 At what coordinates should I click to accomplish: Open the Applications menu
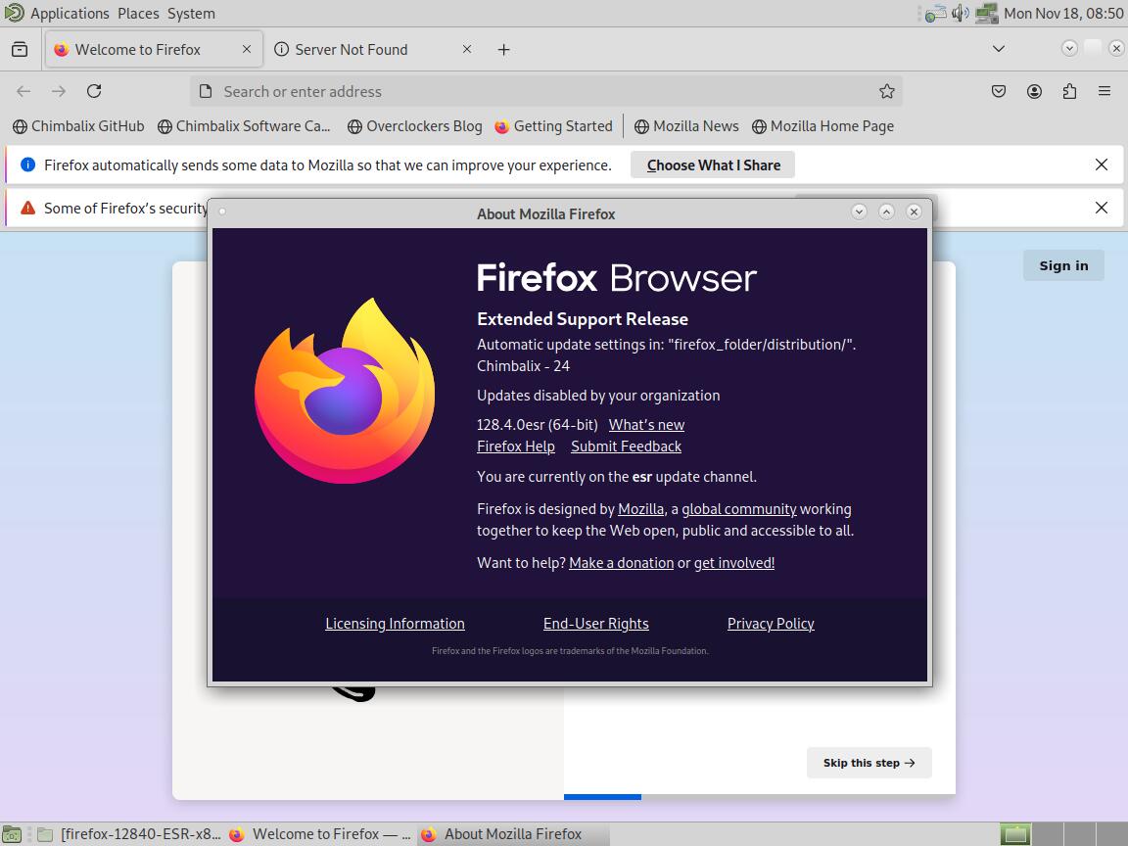coord(70,13)
